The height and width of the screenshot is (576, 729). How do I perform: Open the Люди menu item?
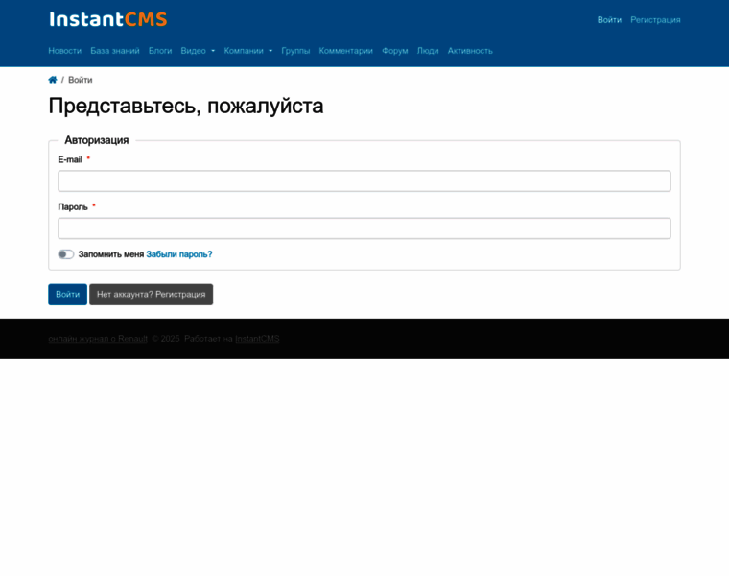(x=428, y=51)
